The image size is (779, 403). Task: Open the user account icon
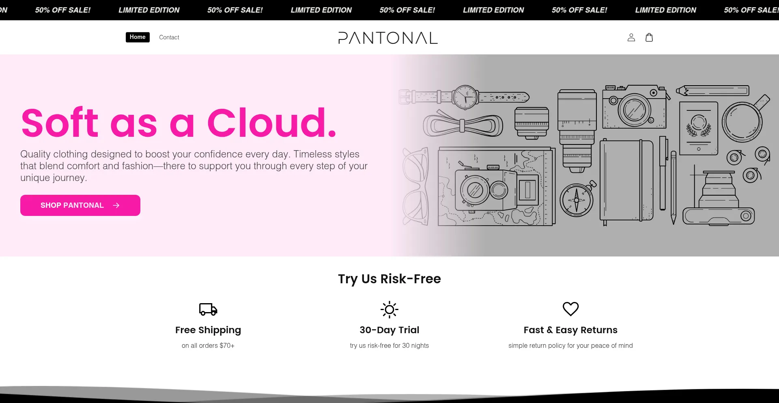(x=631, y=37)
